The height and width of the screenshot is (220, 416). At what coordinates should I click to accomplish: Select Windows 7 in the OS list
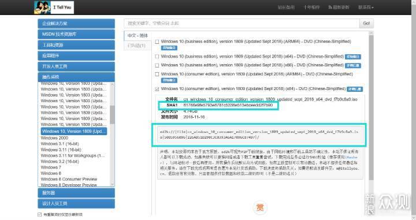point(51,167)
